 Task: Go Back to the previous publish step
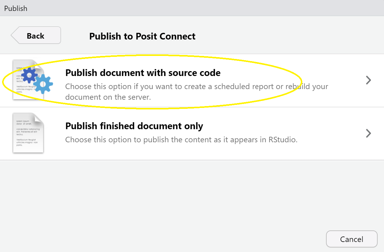36,35
